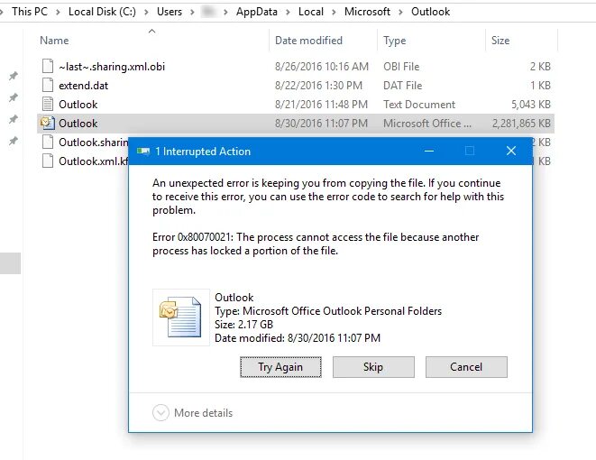The width and height of the screenshot is (596, 460).
Task: Go to Microsoft folder in breadcrumb
Action: pyautogui.click(x=367, y=12)
